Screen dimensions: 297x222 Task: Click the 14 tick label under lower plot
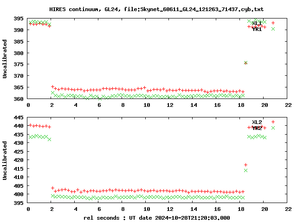[x=194, y=209]
